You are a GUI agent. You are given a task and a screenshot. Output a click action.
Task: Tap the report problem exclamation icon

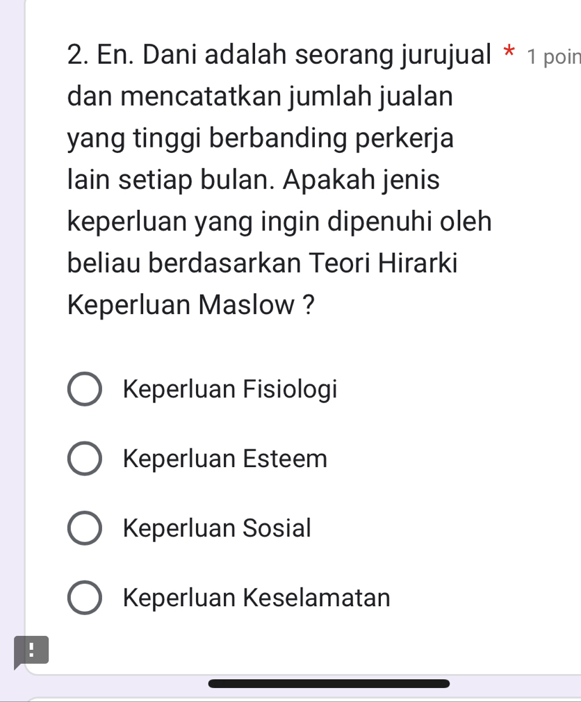point(31,651)
